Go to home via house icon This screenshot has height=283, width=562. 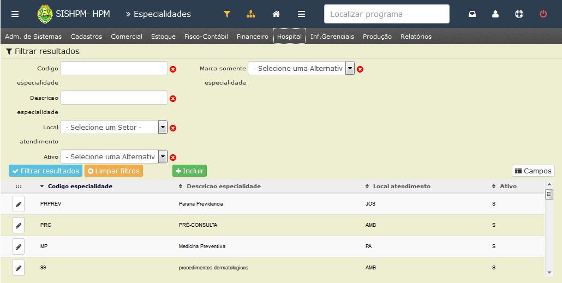276,14
